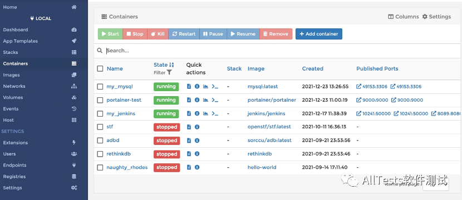Open inspect icon for rethinkdb container
Screen dimensions: 462x200
click(197, 154)
